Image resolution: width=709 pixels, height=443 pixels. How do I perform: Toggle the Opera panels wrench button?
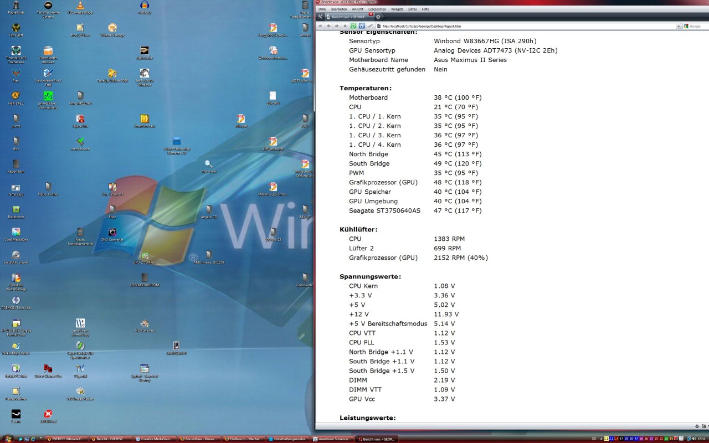coord(320,17)
